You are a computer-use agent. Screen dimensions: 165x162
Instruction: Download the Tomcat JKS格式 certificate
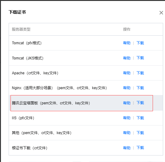[140, 58]
